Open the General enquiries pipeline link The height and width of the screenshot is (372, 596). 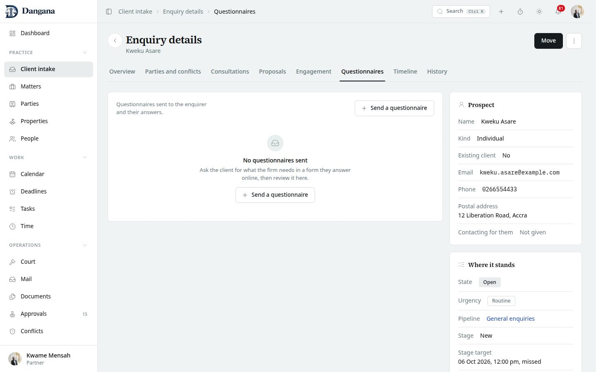(510, 319)
